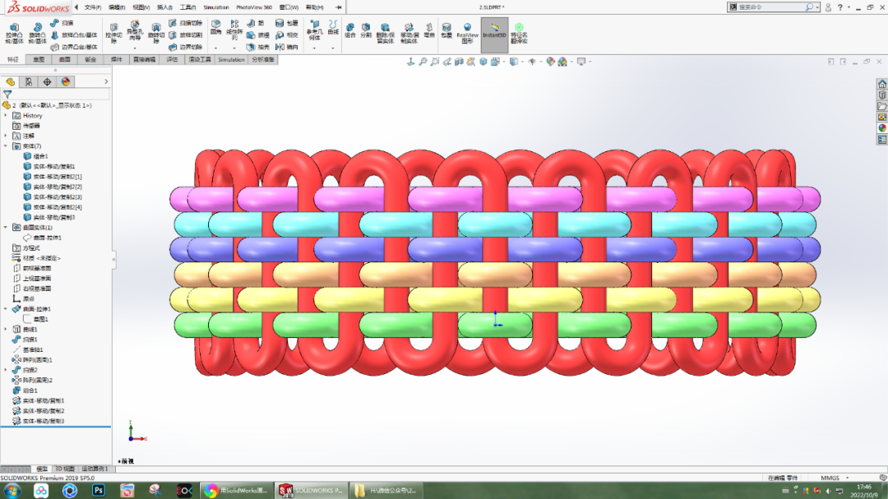Screen dimensions: 888x499
Task: Open the Photoshop taskbar icon
Action: [x=98, y=491]
